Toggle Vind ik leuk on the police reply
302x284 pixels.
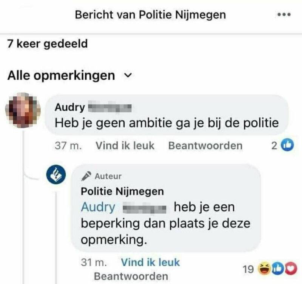pyautogui.click(x=150, y=262)
